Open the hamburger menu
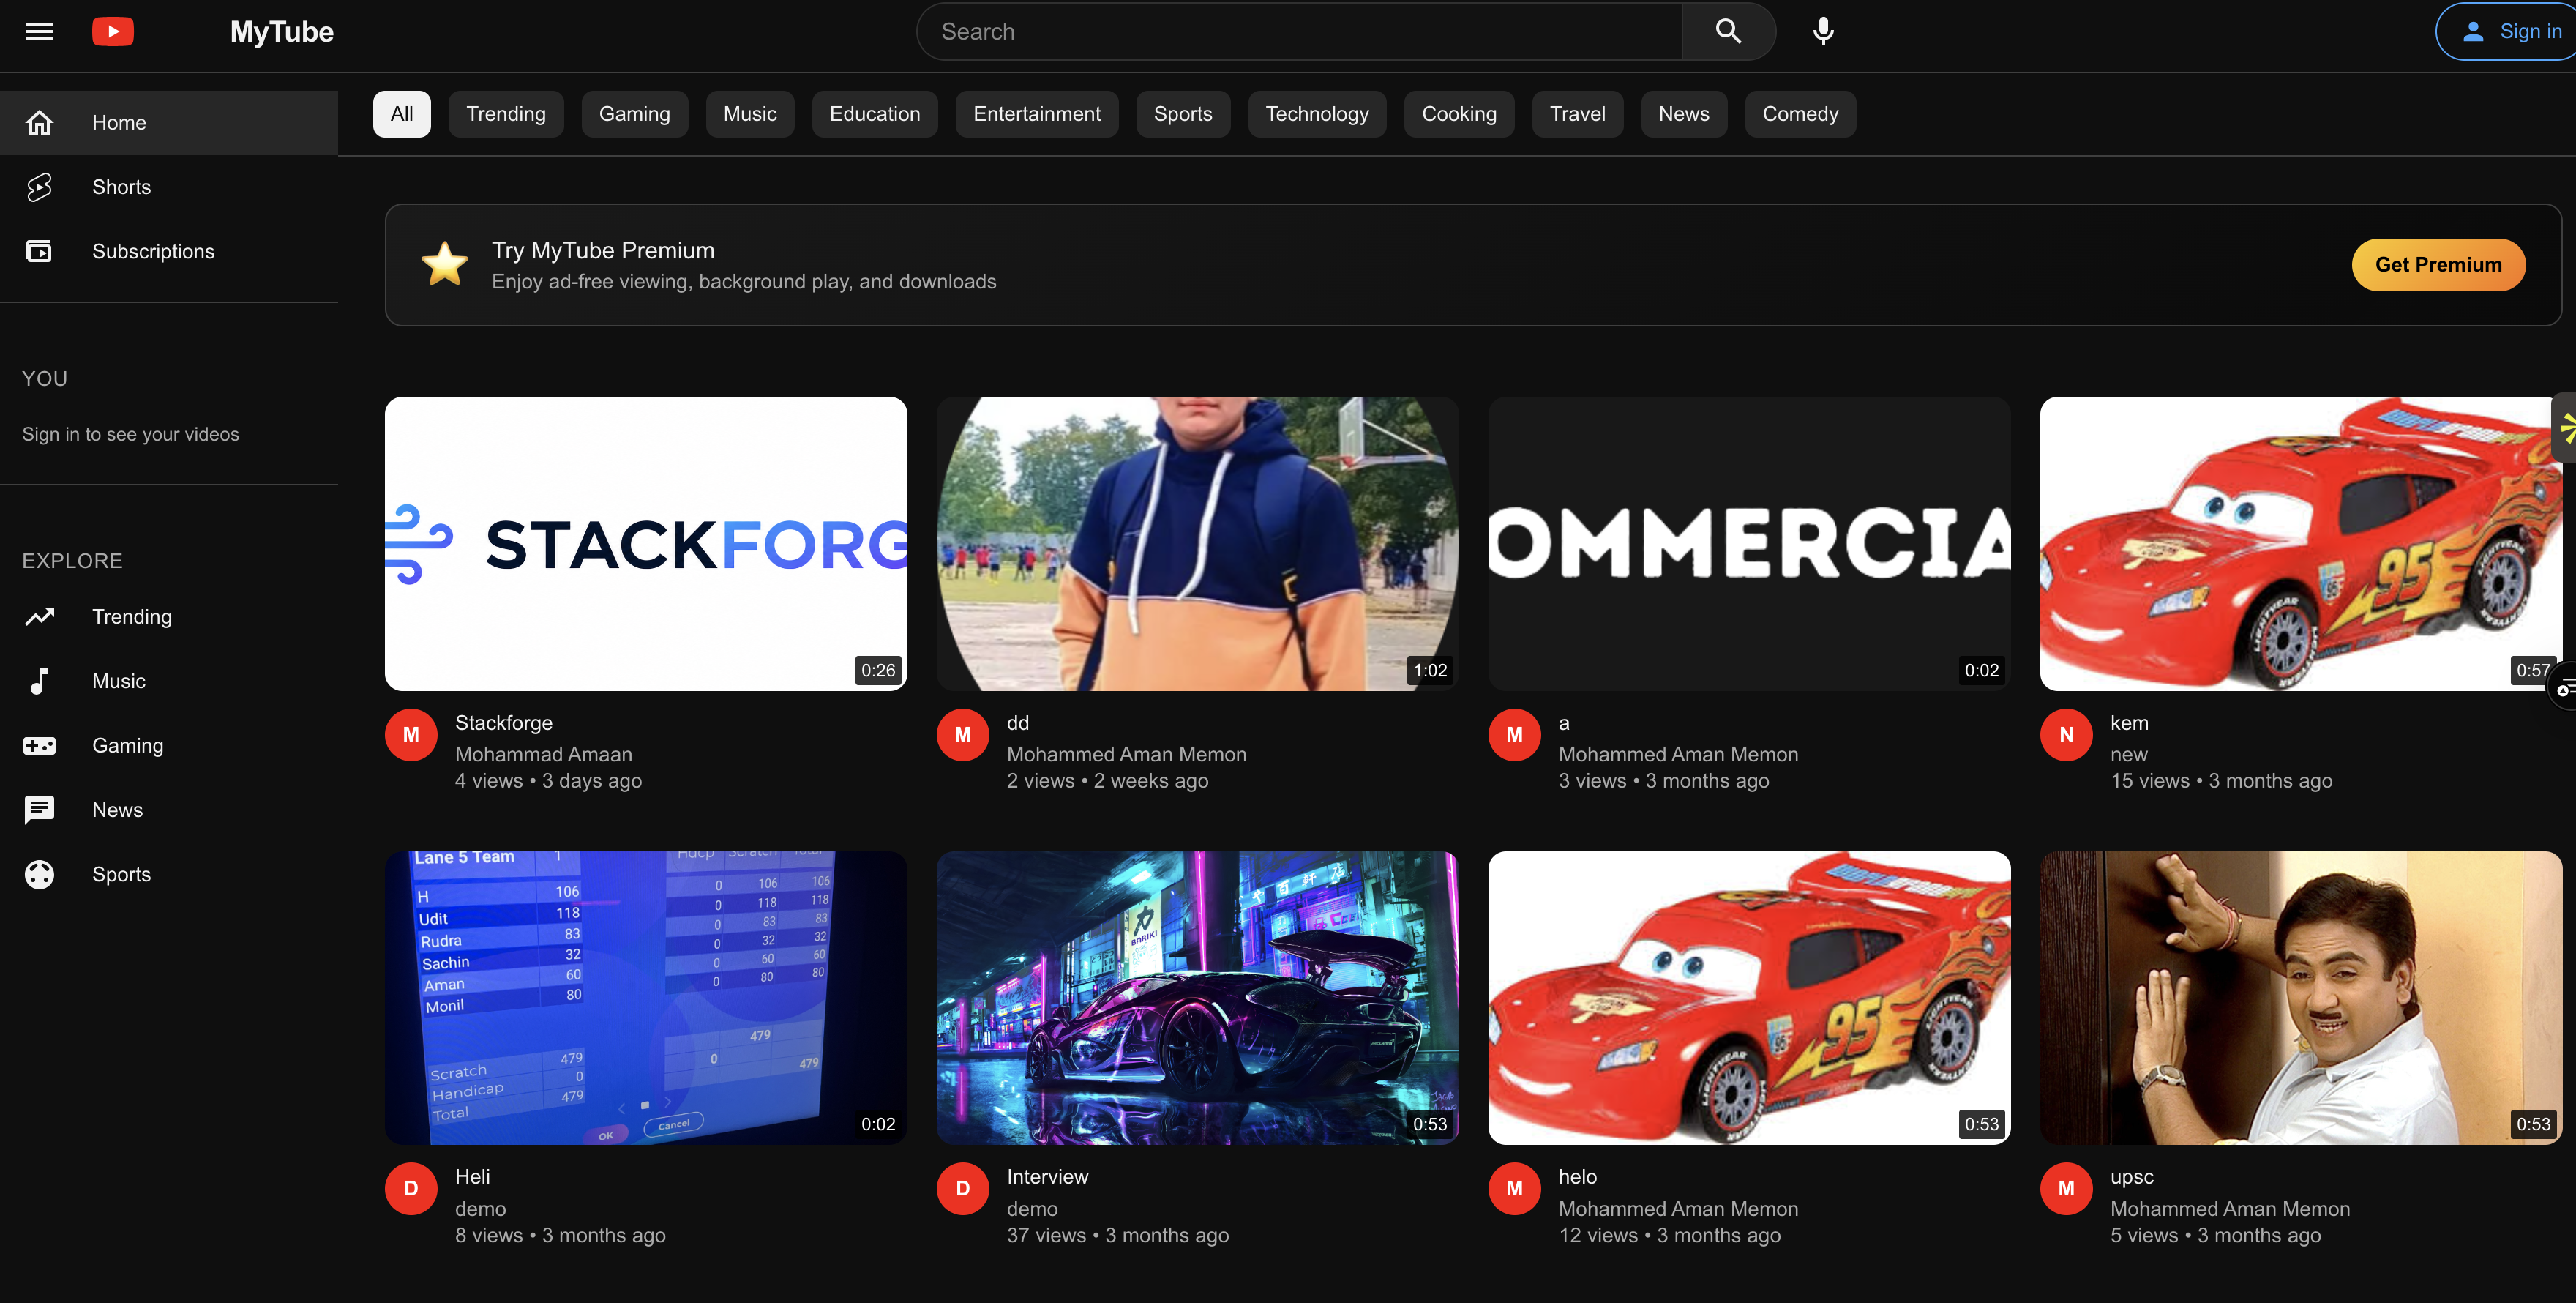Viewport: 2576px width, 1303px height. (39, 31)
